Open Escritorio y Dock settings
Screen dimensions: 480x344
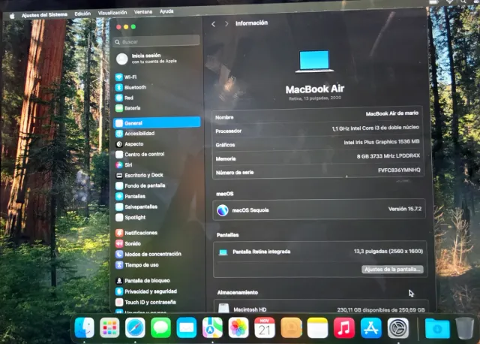click(139, 175)
